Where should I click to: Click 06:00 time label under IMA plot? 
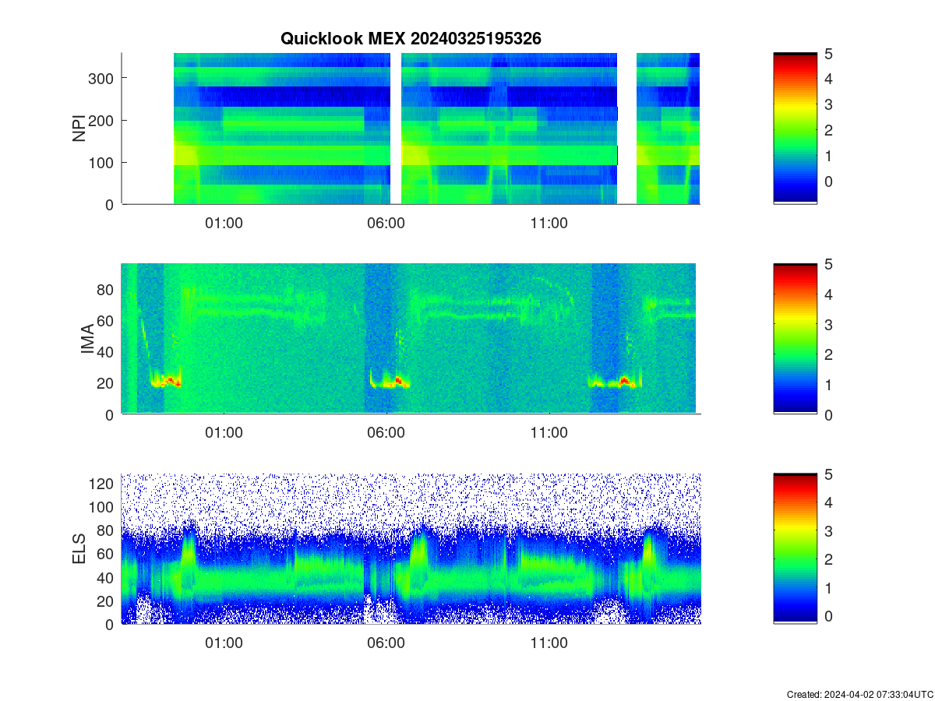pyautogui.click(x=386, y=434)
